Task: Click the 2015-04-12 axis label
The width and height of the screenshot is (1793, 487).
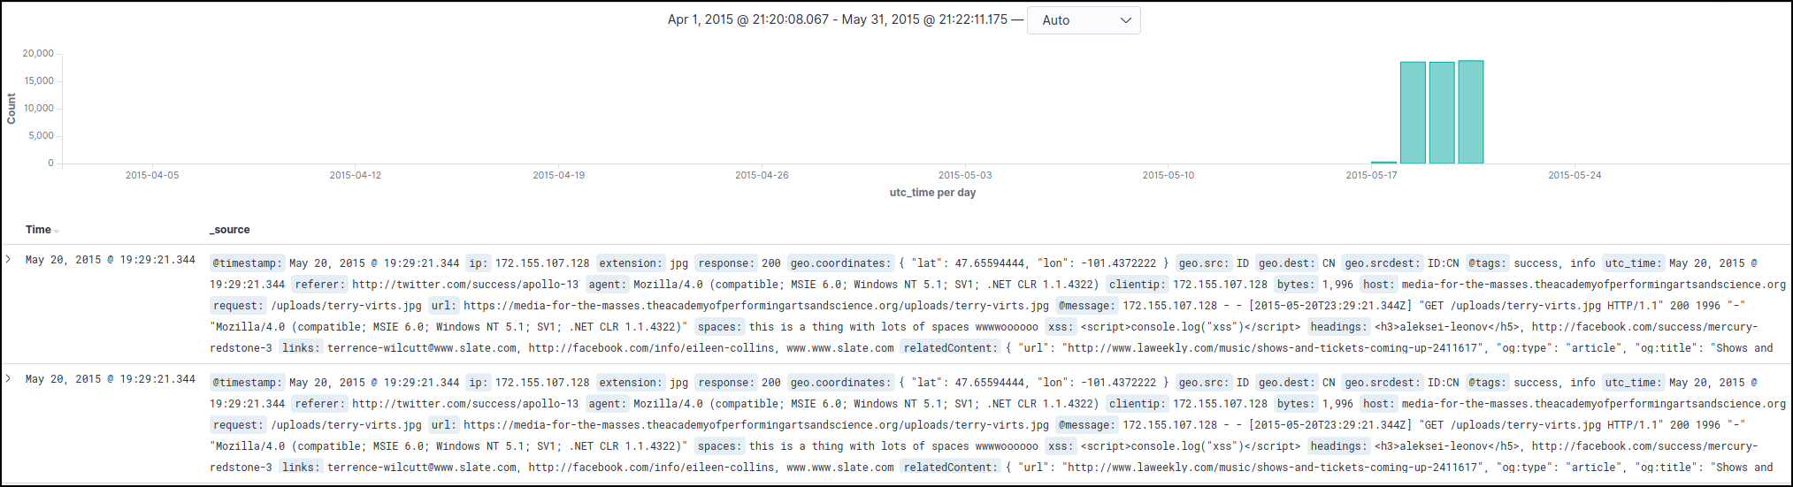Action: pos(356,175)
